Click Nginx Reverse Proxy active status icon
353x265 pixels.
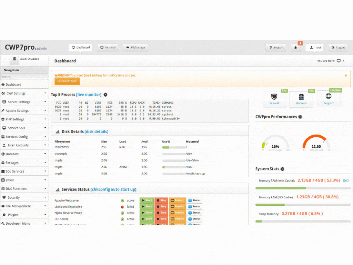[x=122, y=213]
